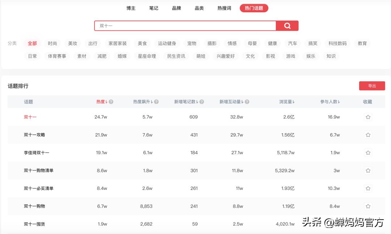Switch to the 博主 tab

(x=131, y=8)
